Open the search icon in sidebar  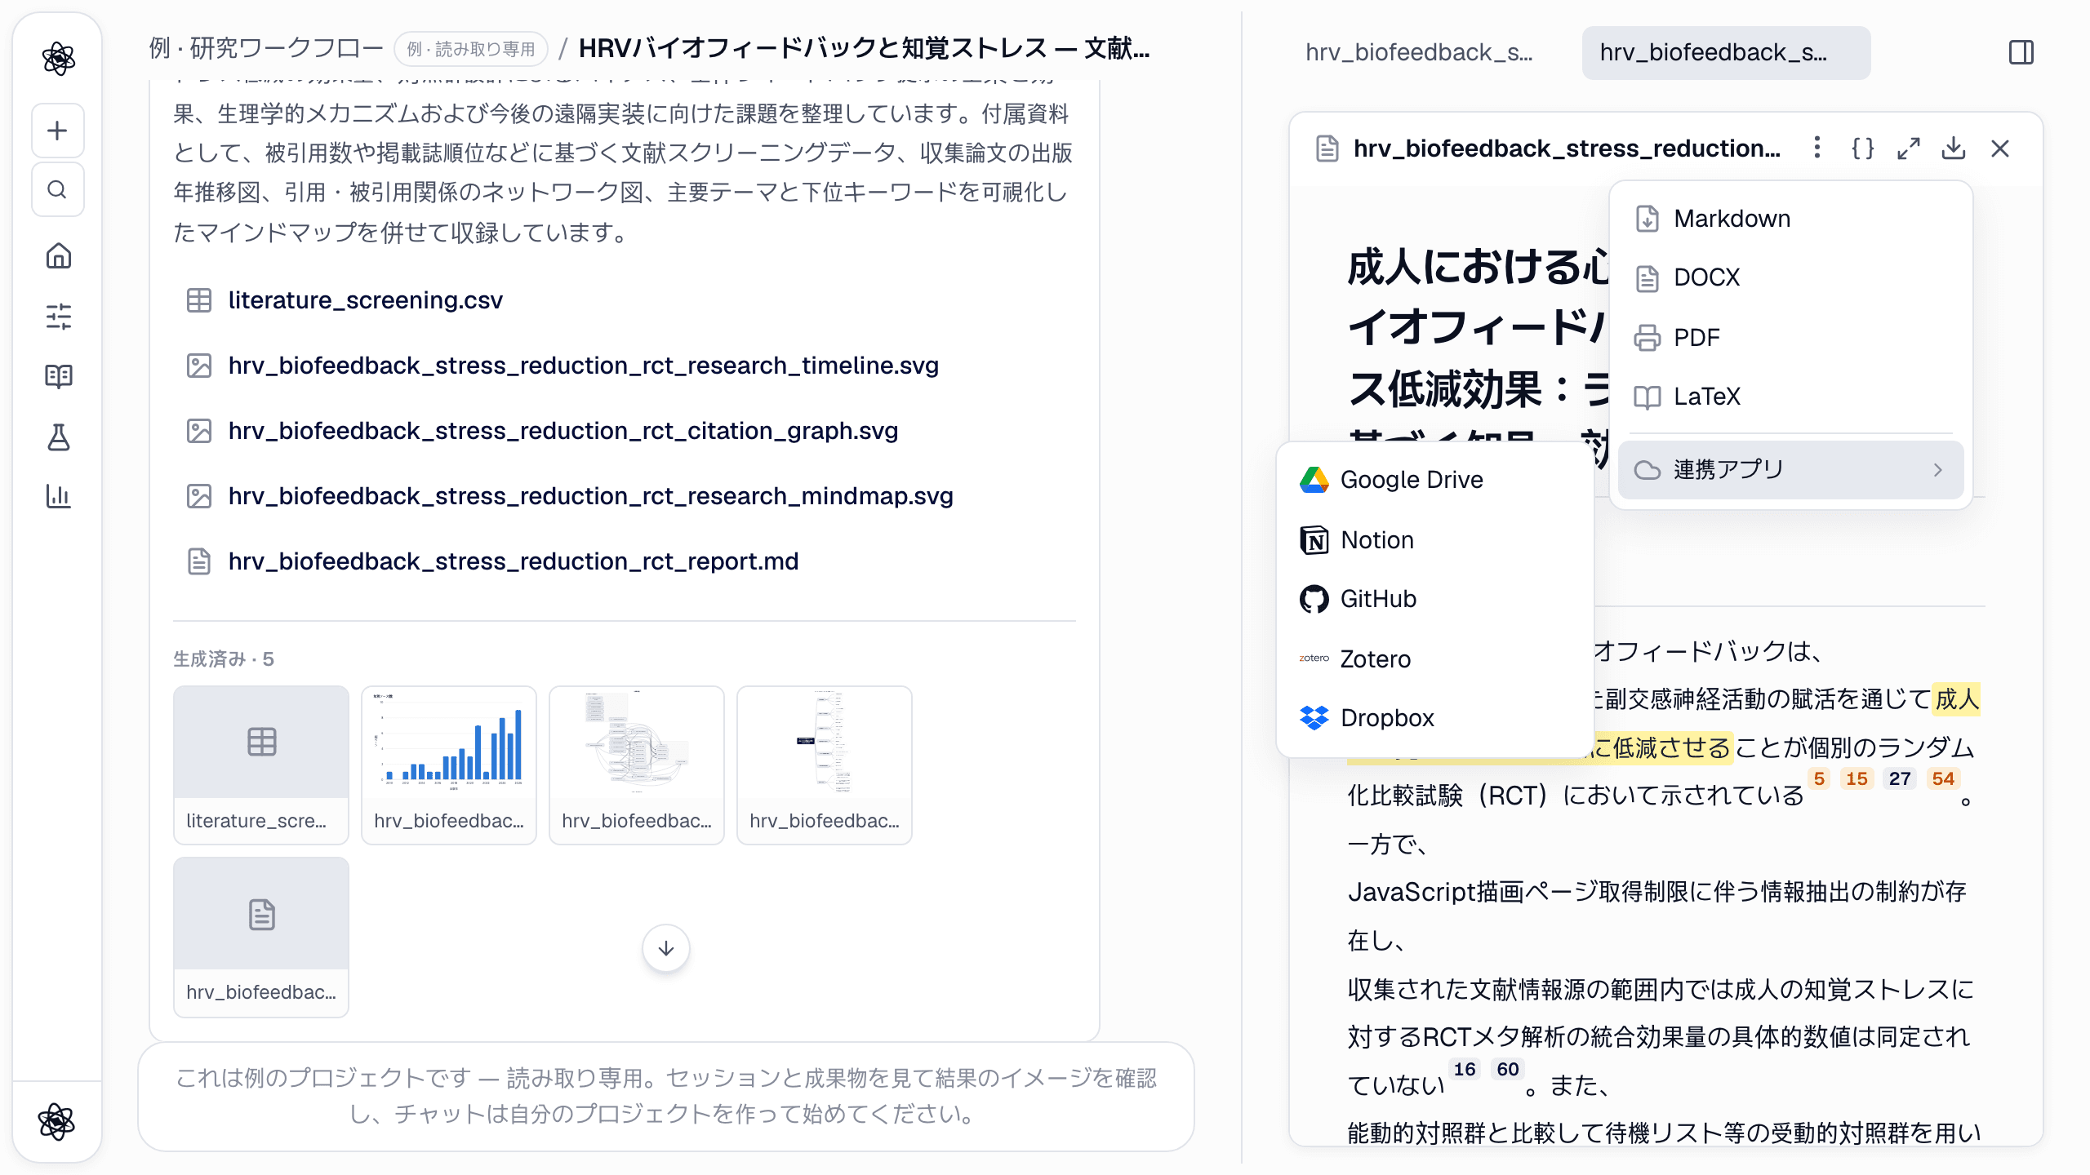pyautogui.click(x=57, y=189)
